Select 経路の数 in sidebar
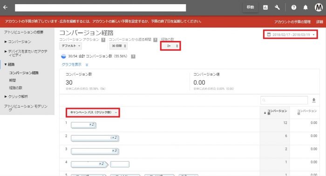Image resolution: width=326 pixels, height=176 pixels. (15, 88)
